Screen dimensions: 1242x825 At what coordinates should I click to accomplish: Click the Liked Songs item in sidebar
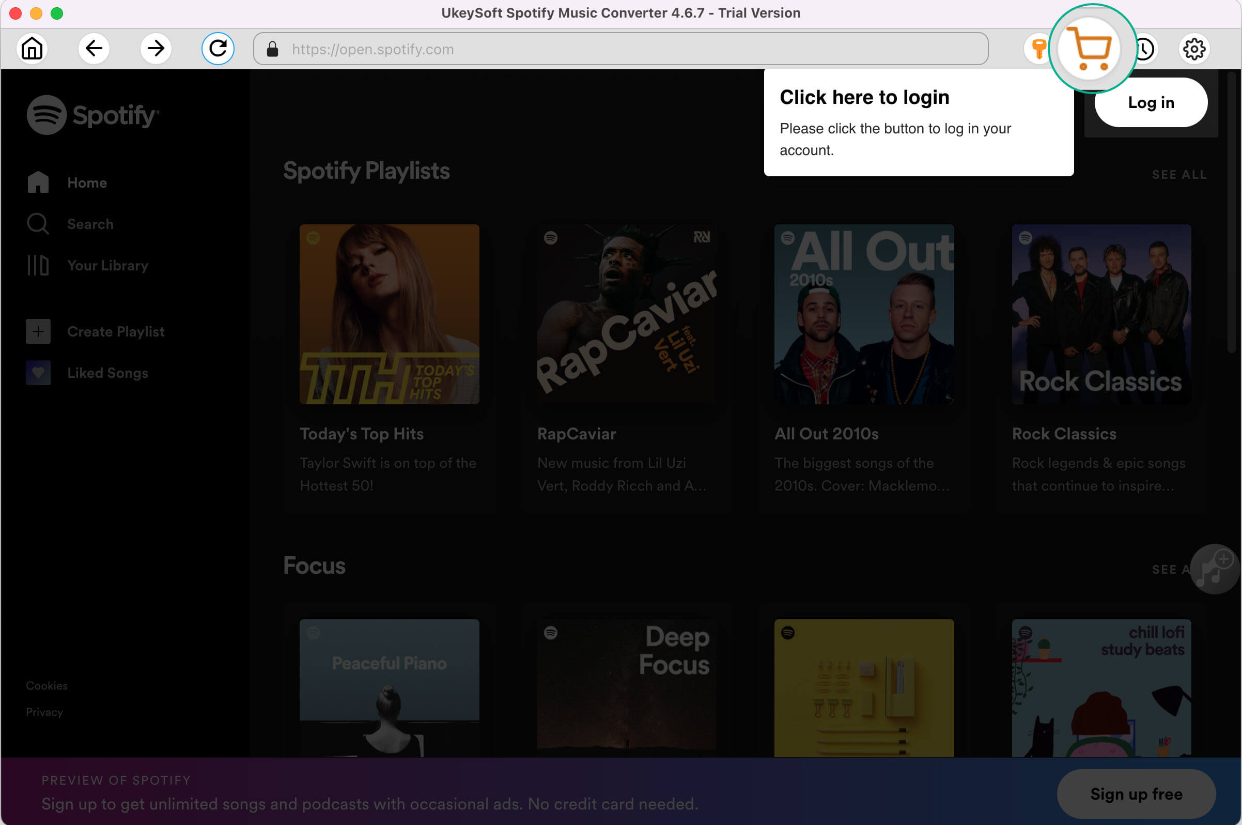[x=107, y=373]
